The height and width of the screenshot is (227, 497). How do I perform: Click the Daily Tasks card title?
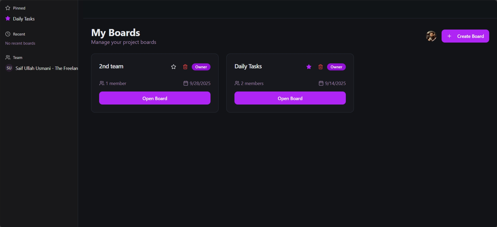[x=248, y=66]
